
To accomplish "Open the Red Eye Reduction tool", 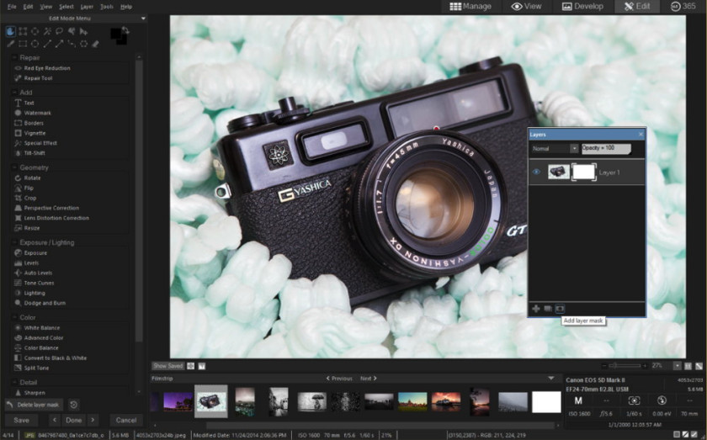I will pos(47,68).
